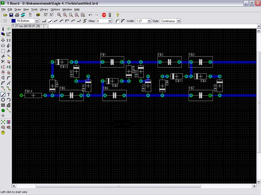
Task: Open the grid settings icon
Action: coord(5,21)
